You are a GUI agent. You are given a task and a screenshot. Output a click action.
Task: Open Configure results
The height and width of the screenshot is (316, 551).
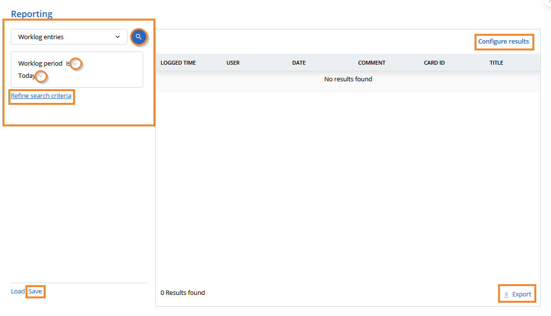coord(504,42)
